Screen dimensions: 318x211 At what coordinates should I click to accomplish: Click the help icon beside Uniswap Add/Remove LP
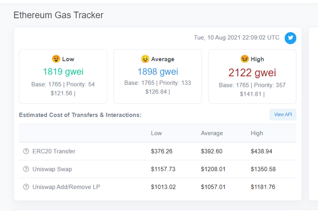[26, 187]
